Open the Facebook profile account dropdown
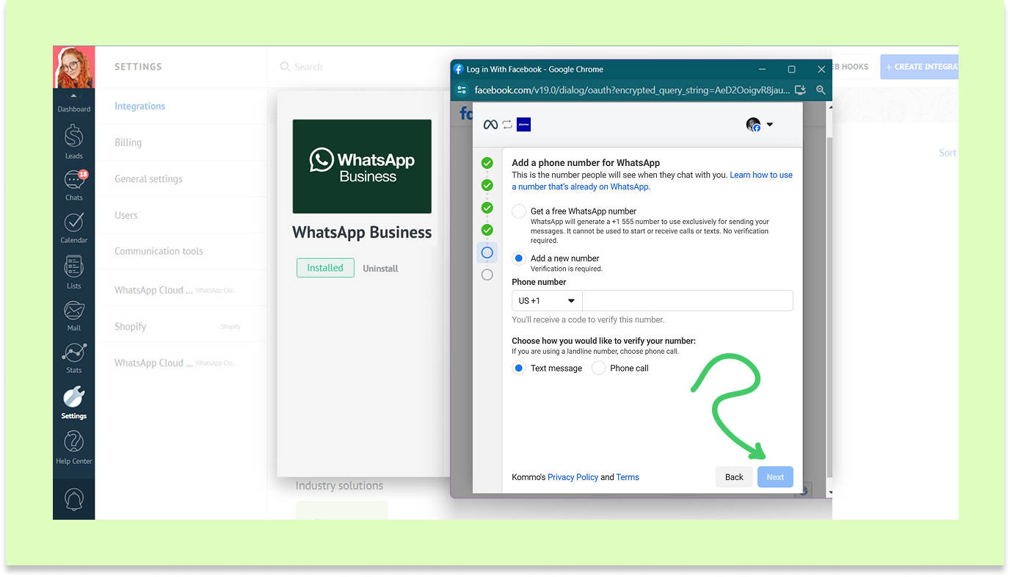The image size is (1010, 577). (760, 125)
